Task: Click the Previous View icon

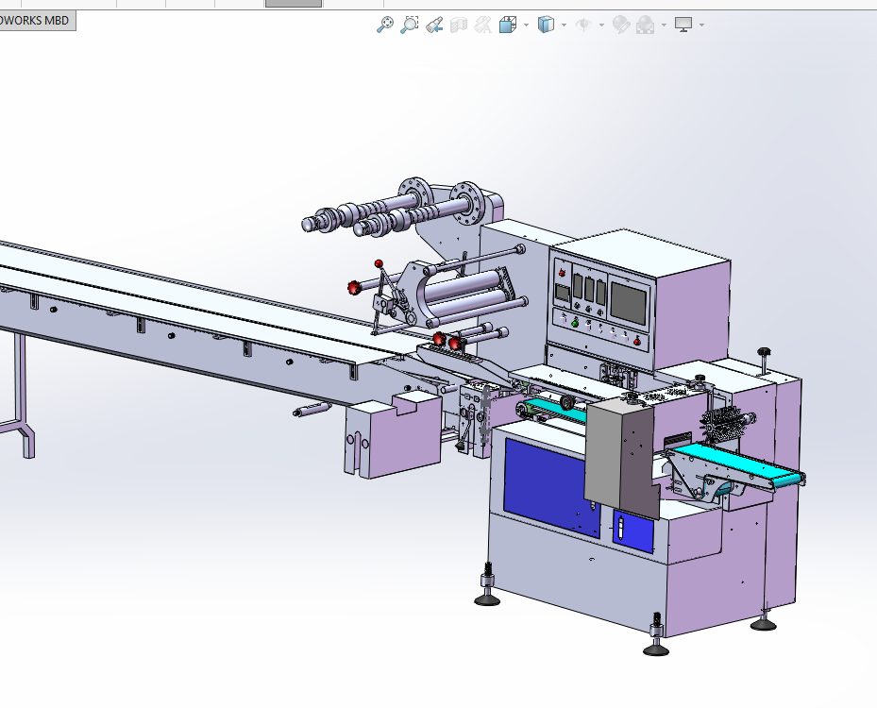Action: pyautogui.click(x=434, y=25)
